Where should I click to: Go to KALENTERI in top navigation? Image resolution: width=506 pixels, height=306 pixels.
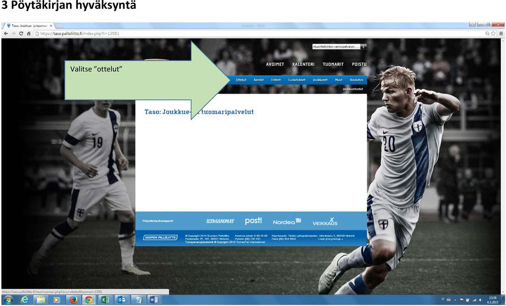coord(304,64)
